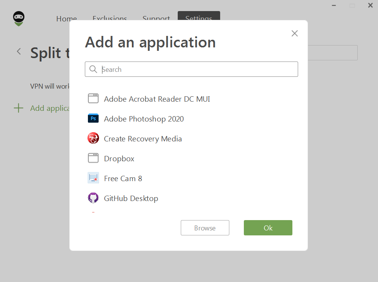Viewport: 378px width, 282px height.
Task: Close the VPN application window
Action: [370, 5]
